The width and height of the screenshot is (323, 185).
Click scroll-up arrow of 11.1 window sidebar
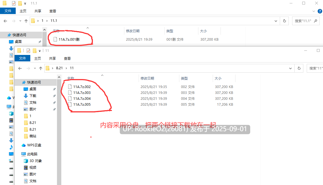coord(45,30)
